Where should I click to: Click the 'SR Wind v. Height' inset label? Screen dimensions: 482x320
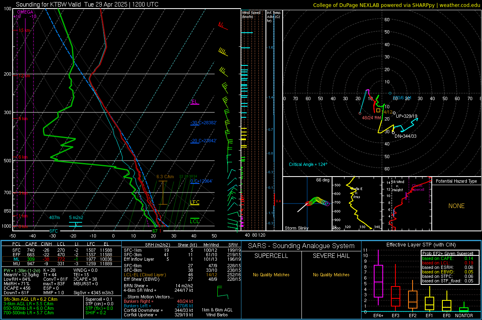pyautogui.click(x=398, y=186)
